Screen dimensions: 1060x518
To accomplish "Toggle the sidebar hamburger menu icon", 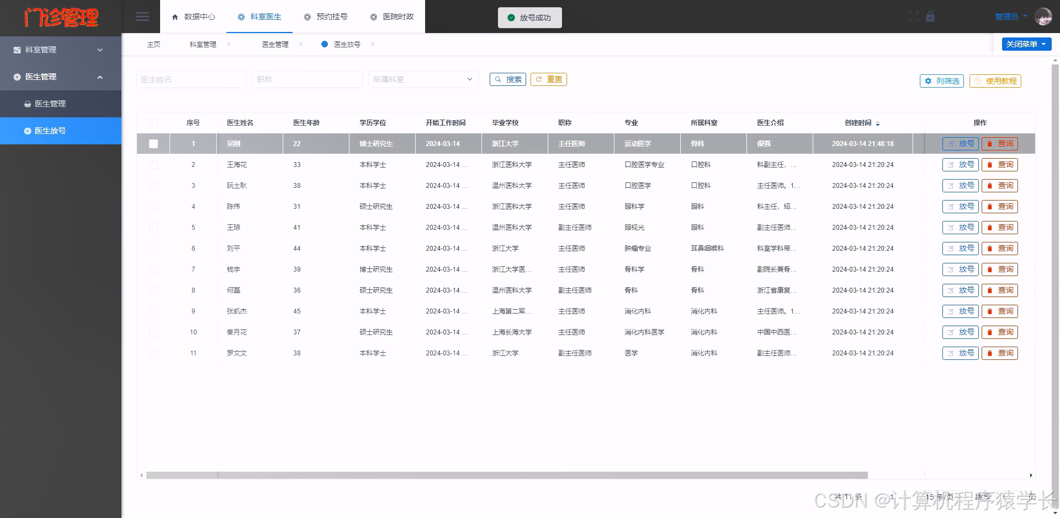I will tap(142, 17).
